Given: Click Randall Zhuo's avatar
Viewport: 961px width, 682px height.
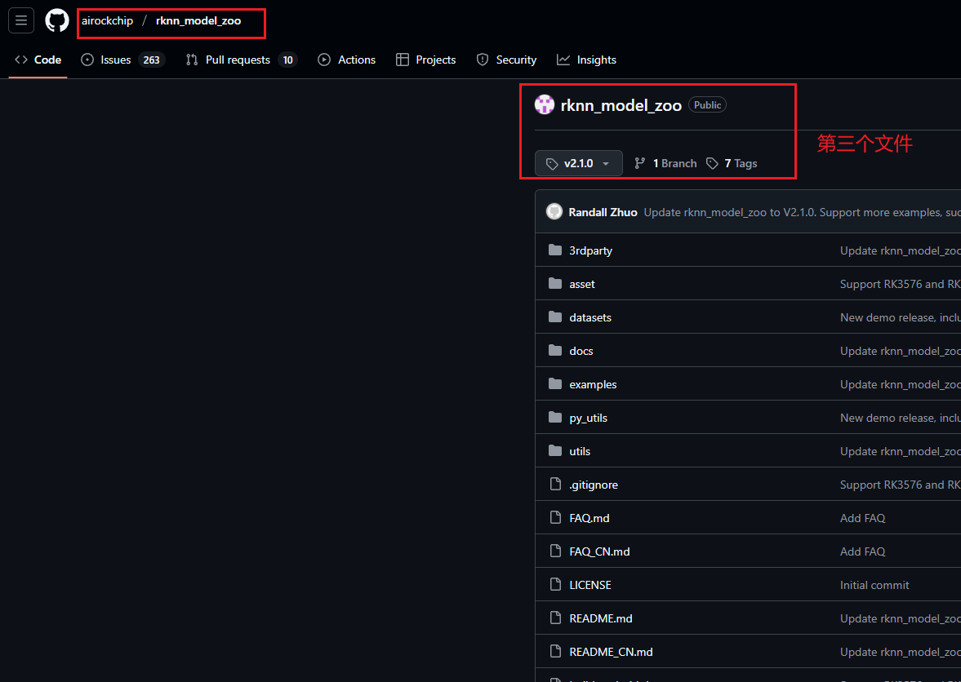Looking at the screenshot, I should coord(554,212).
